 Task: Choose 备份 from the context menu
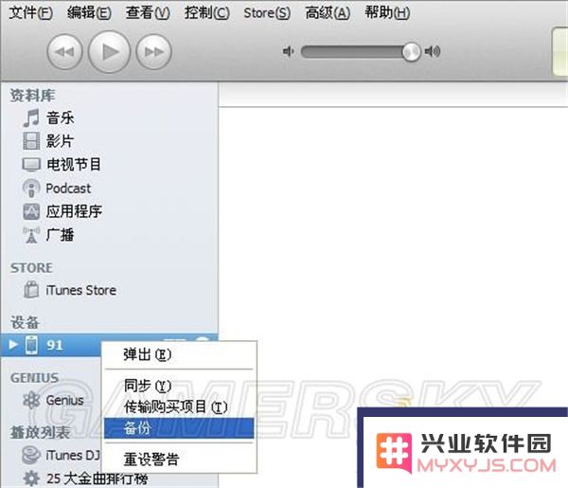click(x=179, y=428)
